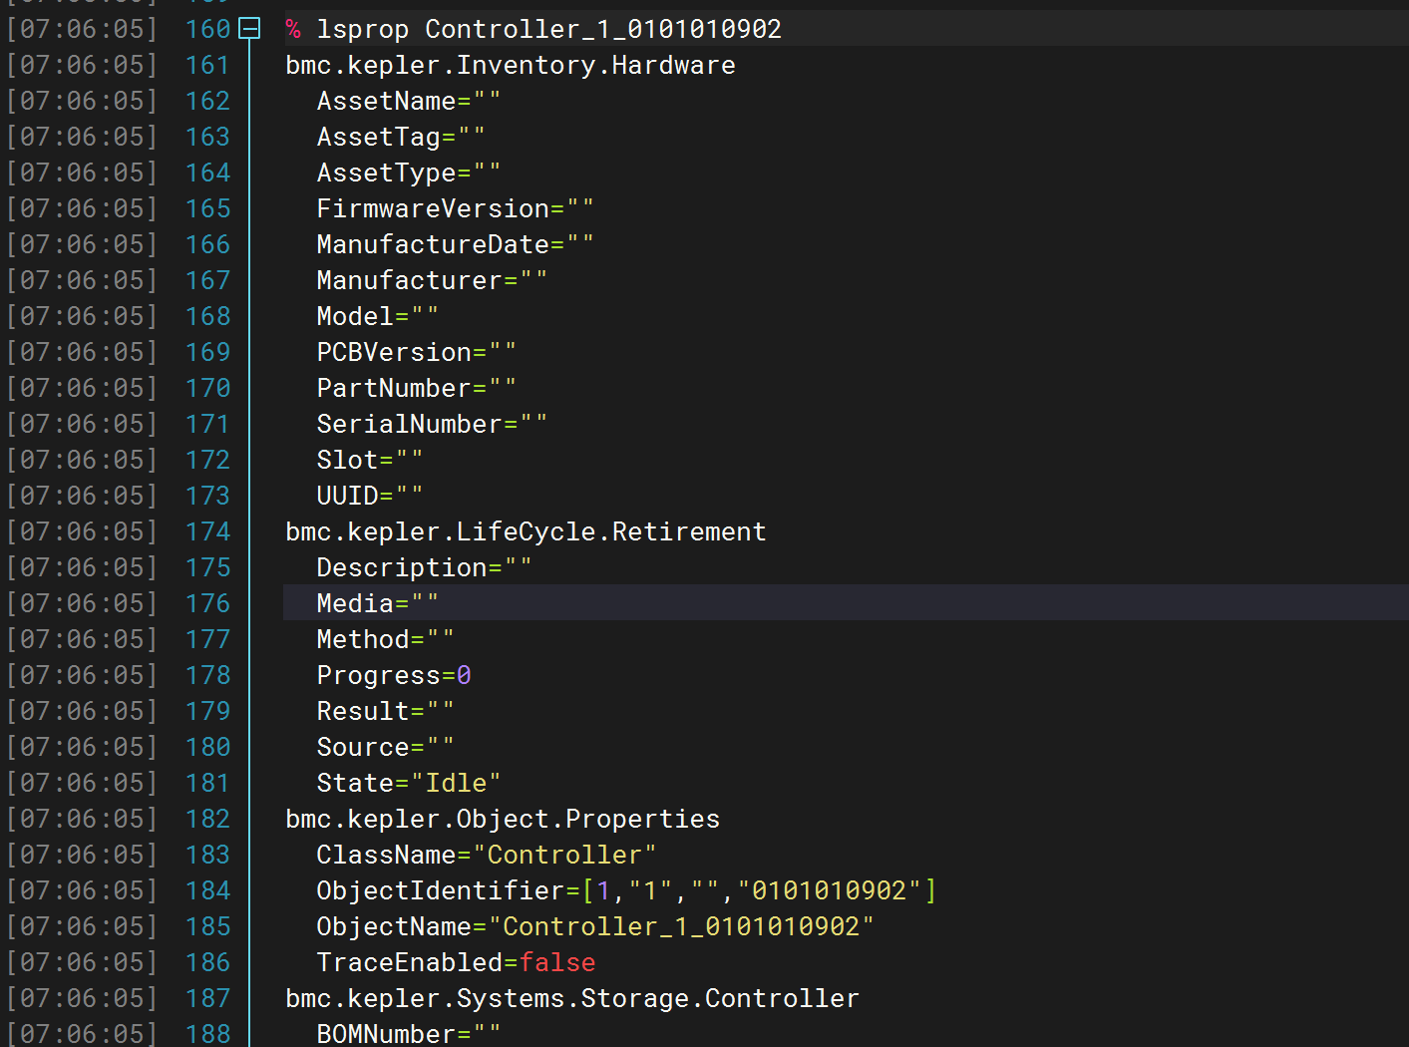
Task: Place cursor on bmc.kepler.Inventory.Hardware line
Action: point(510,65)
